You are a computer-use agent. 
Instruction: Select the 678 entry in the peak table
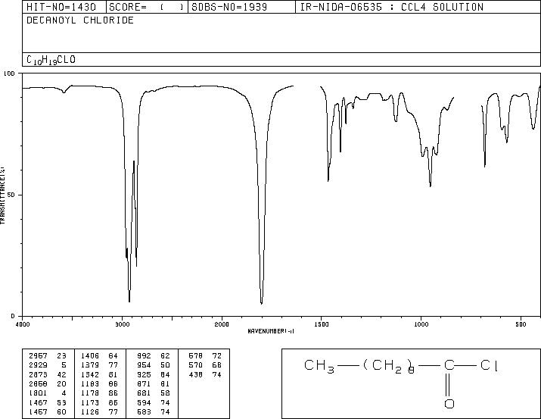click(205, 356)
